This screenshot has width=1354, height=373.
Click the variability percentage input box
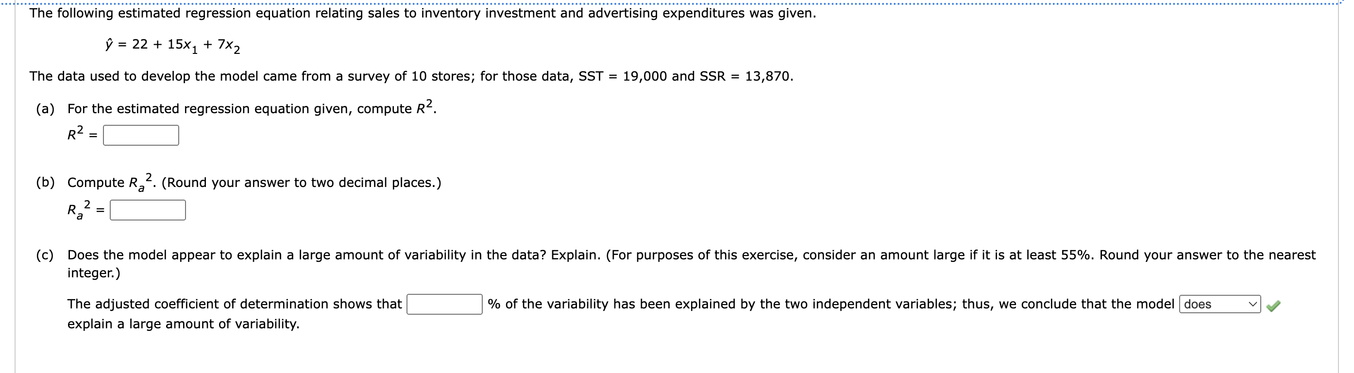(x=444, y=304)
